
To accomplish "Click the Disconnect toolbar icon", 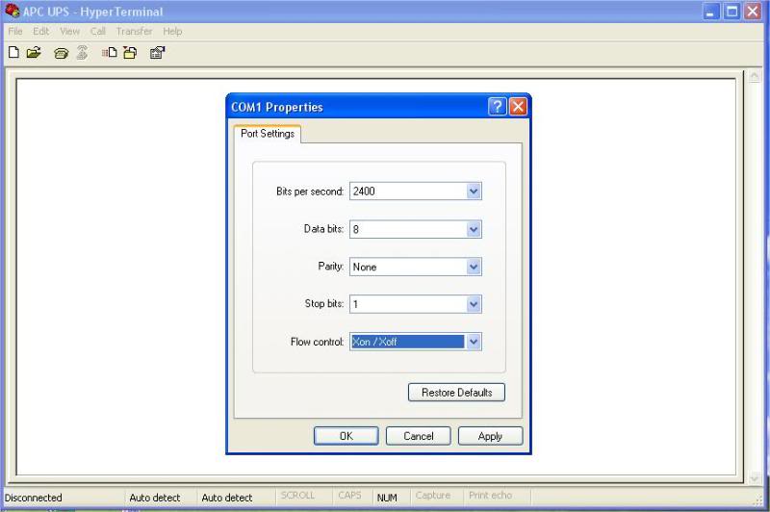I will pyautogui.click(x=82, y=53).
